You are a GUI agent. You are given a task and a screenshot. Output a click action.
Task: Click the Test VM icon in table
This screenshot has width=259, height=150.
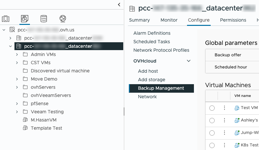click(x=237, y=108)
